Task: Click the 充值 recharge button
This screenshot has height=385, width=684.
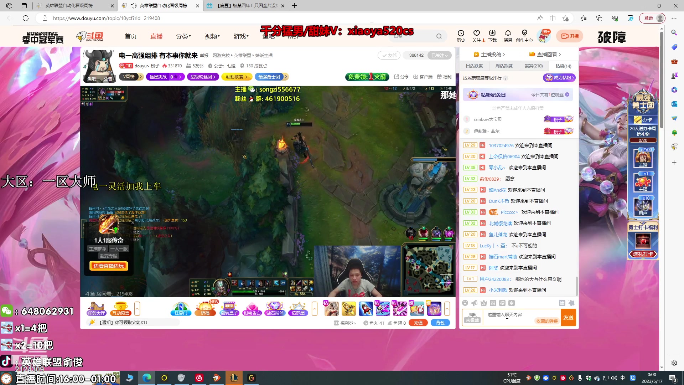Action: point(418,323)
